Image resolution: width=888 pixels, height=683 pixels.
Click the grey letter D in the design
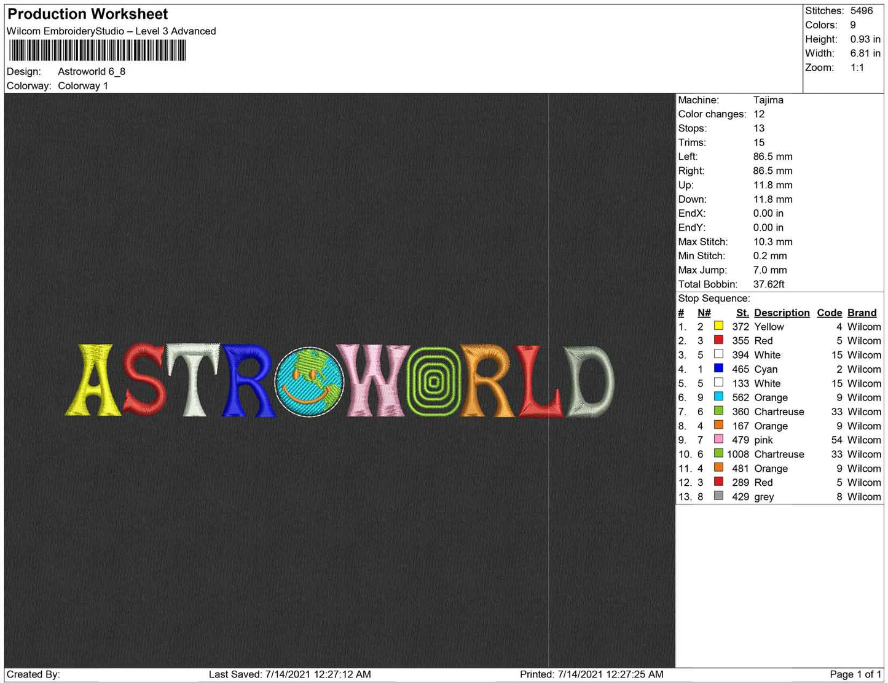(x=589, y=381)
